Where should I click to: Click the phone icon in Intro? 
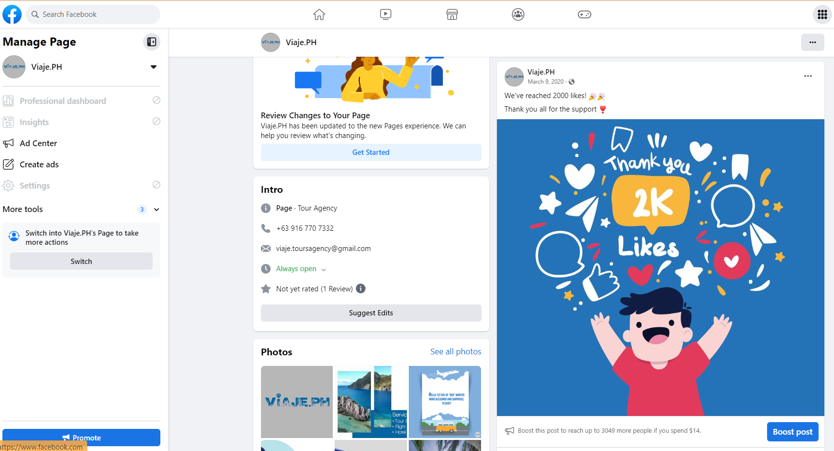coord(266,228)
